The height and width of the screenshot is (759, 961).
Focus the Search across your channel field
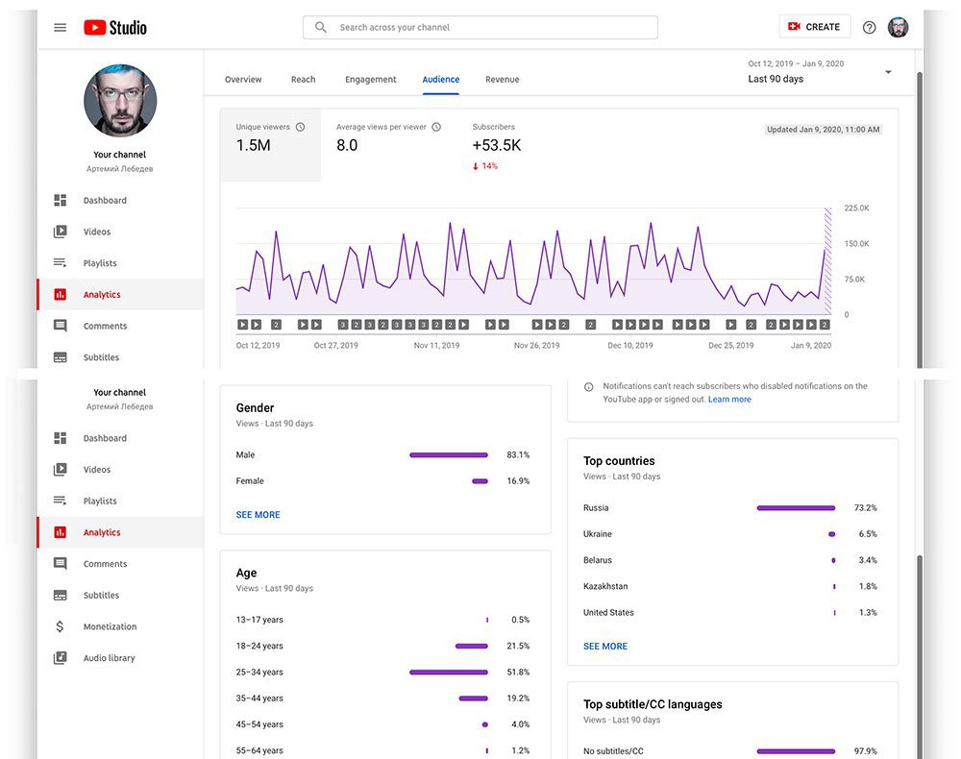tap(480, 28)
